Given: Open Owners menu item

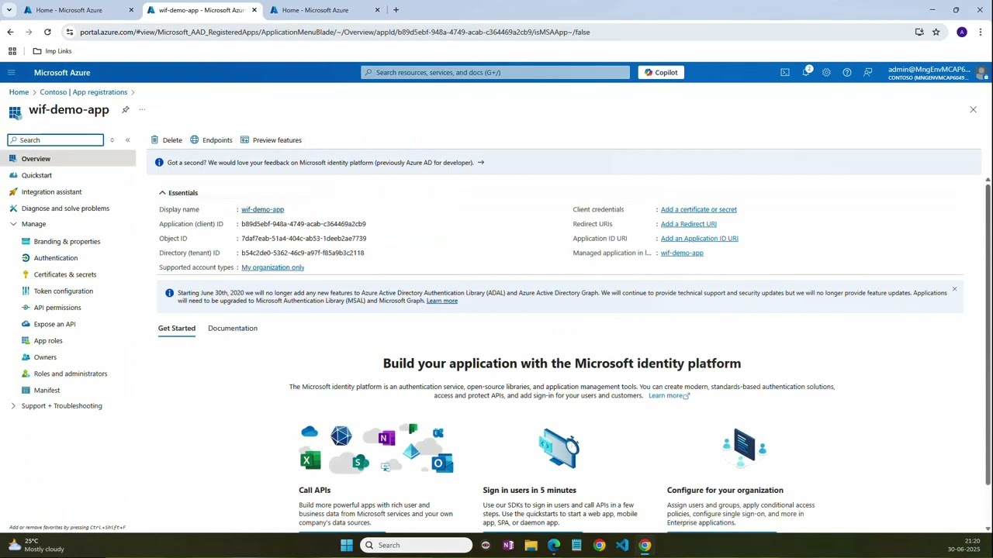Looking at the screenshot, I should click(x=45, y=357).
